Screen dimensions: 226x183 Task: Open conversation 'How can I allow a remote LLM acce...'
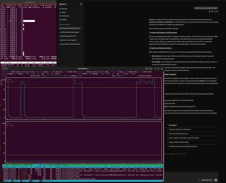coord(70,44)
